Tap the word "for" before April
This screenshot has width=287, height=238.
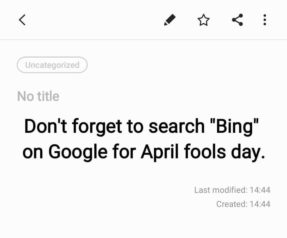(x=124, y=152)
